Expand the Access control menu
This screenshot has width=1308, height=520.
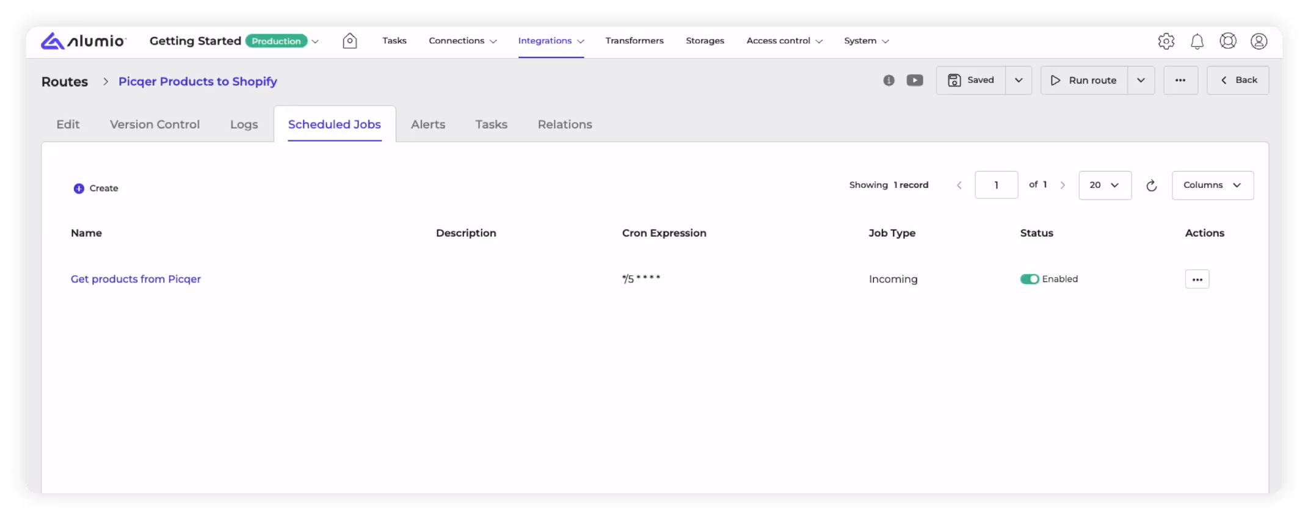pos(784,41)
